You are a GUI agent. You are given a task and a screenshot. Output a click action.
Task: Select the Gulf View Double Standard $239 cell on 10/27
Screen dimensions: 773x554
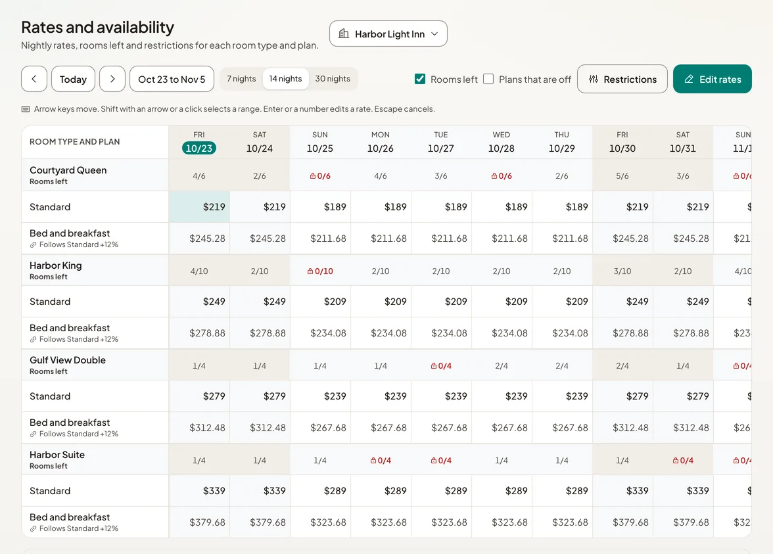pos(441,396)
